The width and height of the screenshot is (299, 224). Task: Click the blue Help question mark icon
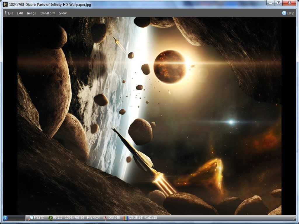[284, 13]
